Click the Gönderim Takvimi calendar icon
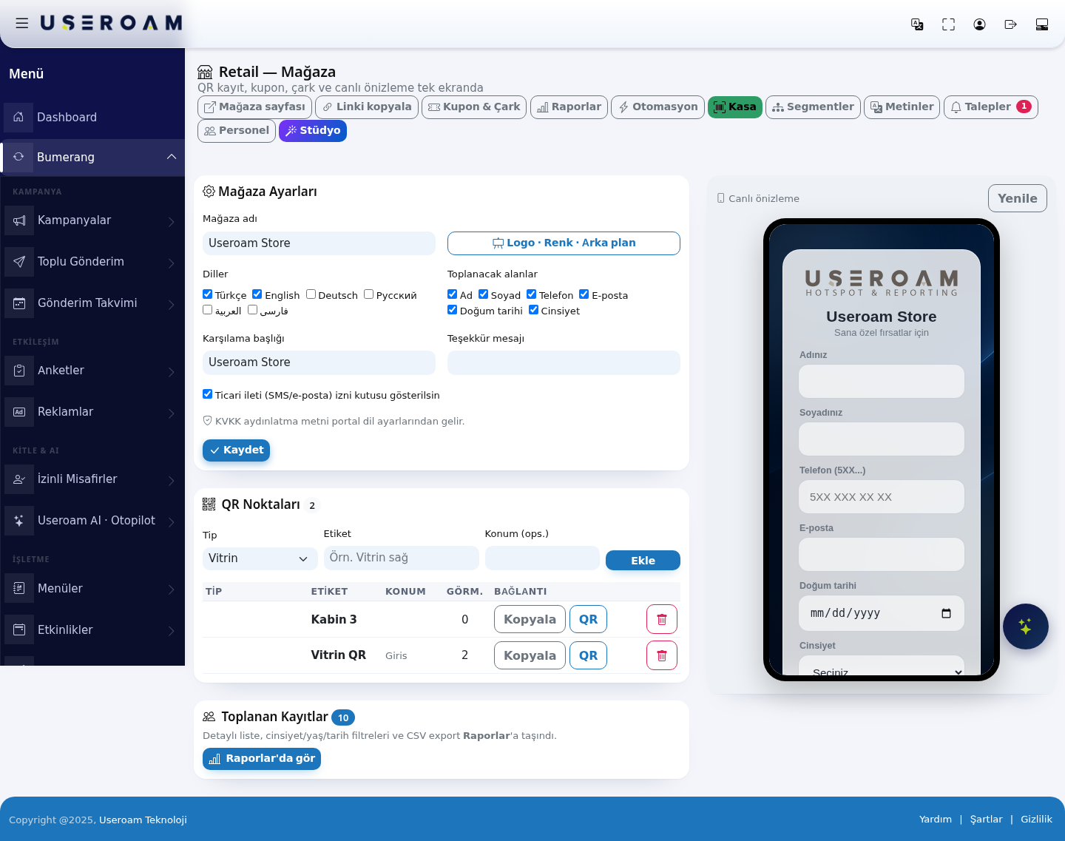The width and height of the screenshot is (1065, 841). click(19, 303)
